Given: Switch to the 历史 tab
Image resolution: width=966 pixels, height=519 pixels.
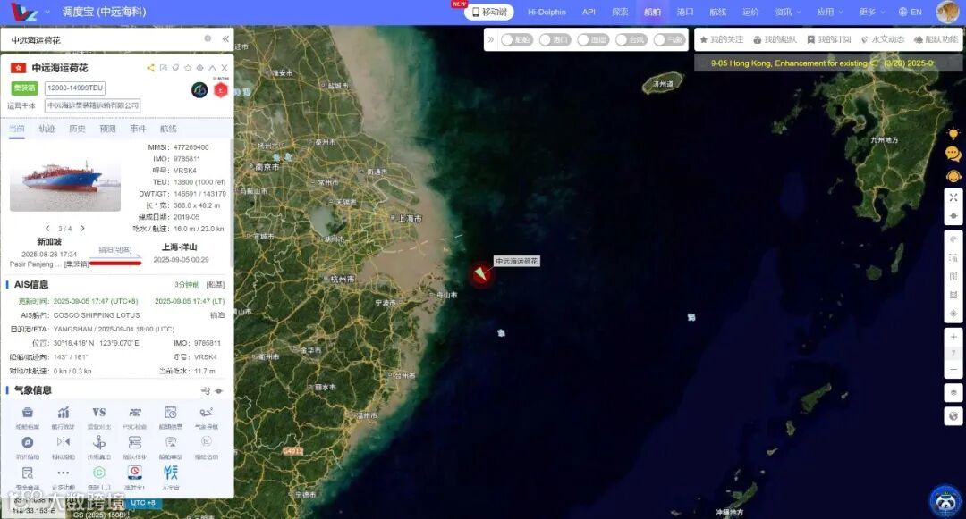Looking at the screenshot, I should 77,129.
